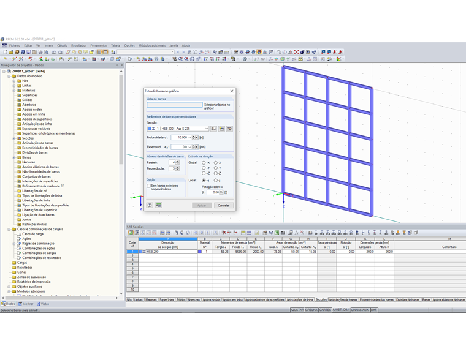Enable Sem barras exteriores perpendiculares checkbox
466x349 pixels.
coord(148,186)
